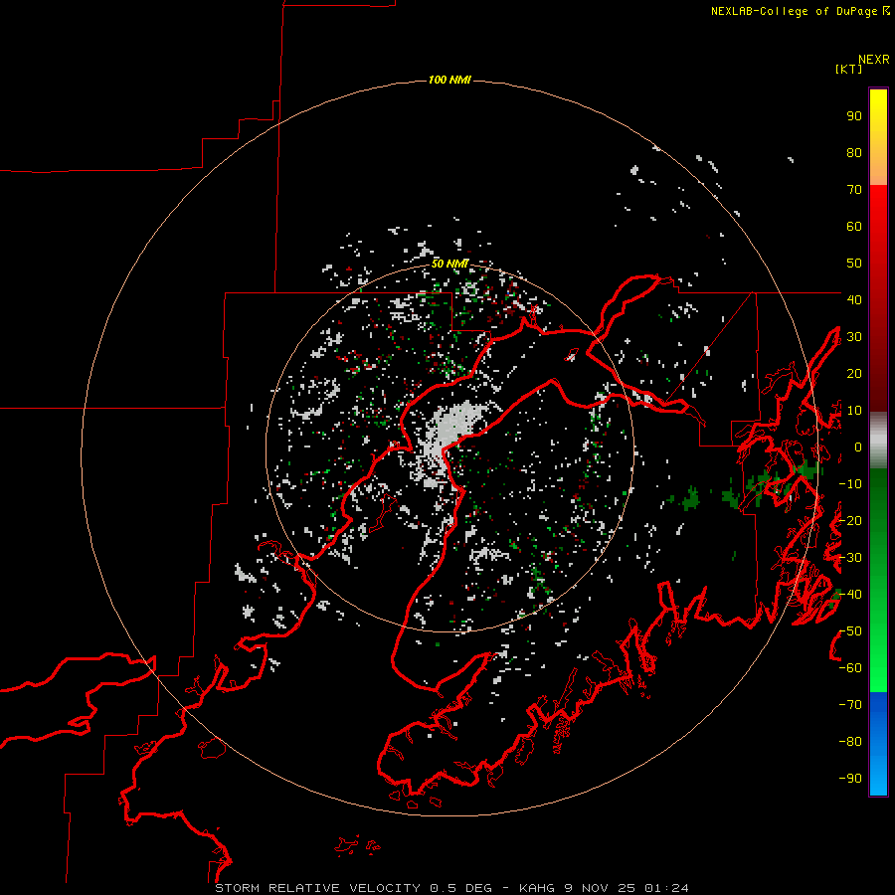Click the 60 value on velocity scale
Viewport: 895px width, 895px height.
(x=854, y=227)
